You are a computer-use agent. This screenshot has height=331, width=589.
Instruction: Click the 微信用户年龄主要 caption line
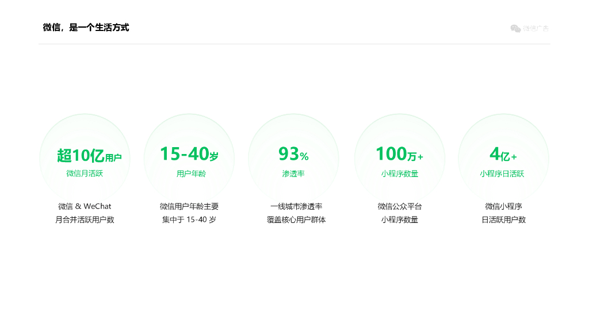189,206
